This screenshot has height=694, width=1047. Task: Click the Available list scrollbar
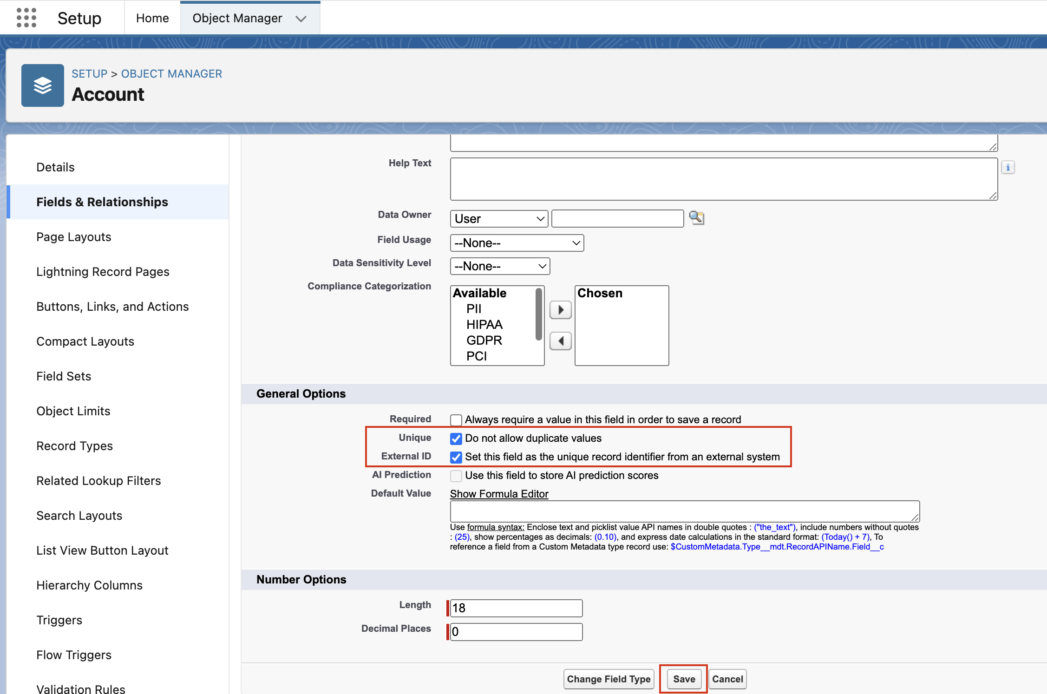[539, 314]
